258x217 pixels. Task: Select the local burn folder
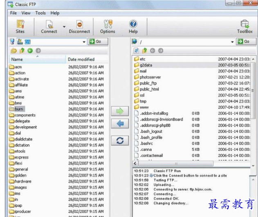click(17, 109)
